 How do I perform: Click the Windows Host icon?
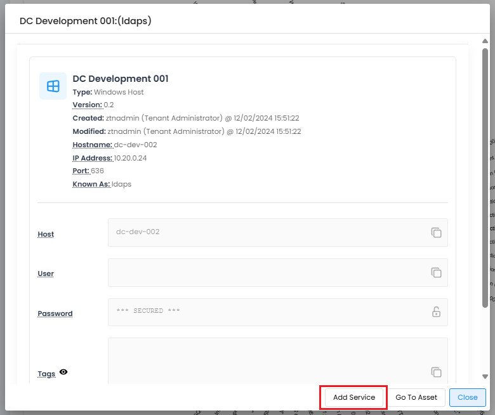(x=53, y=86)
